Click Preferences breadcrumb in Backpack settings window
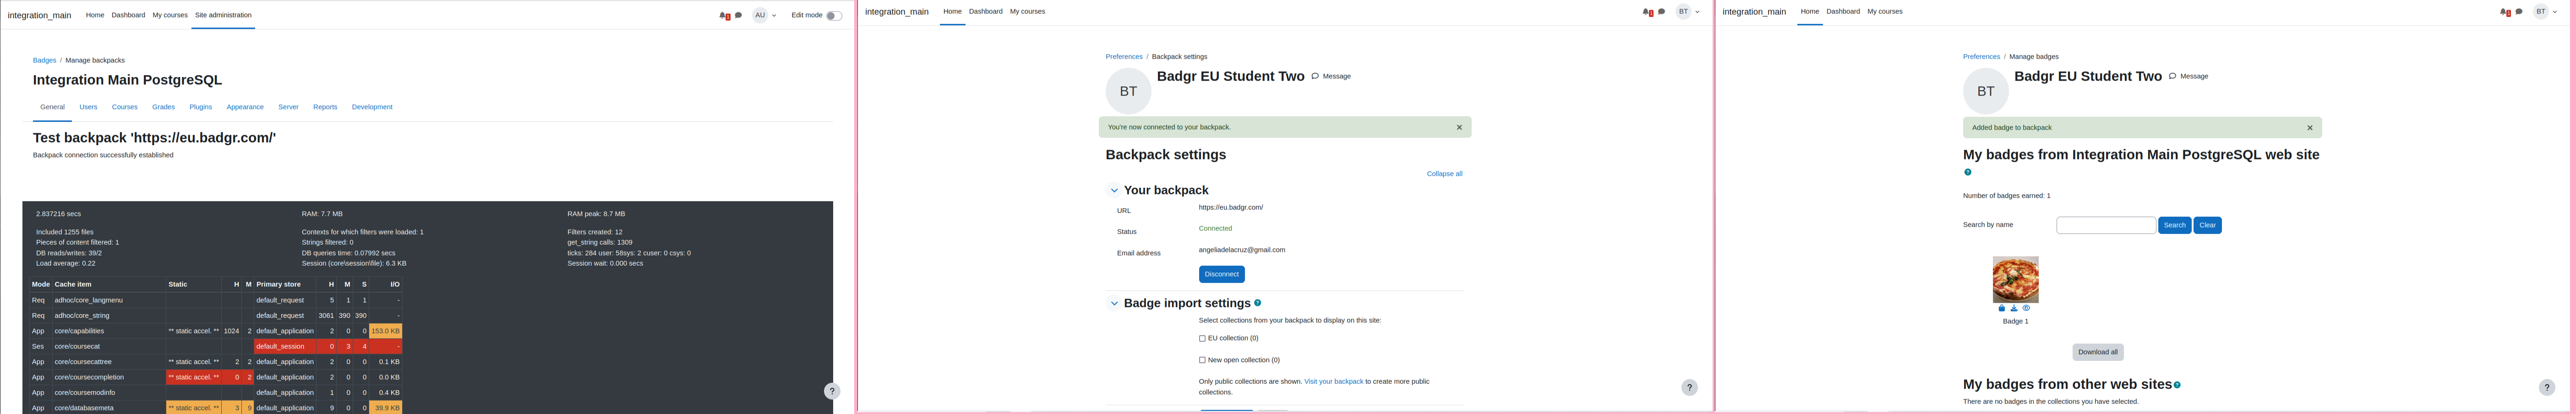Image resolution: width=2576 pixels, height=414 pixels. tap(1124, 57)
